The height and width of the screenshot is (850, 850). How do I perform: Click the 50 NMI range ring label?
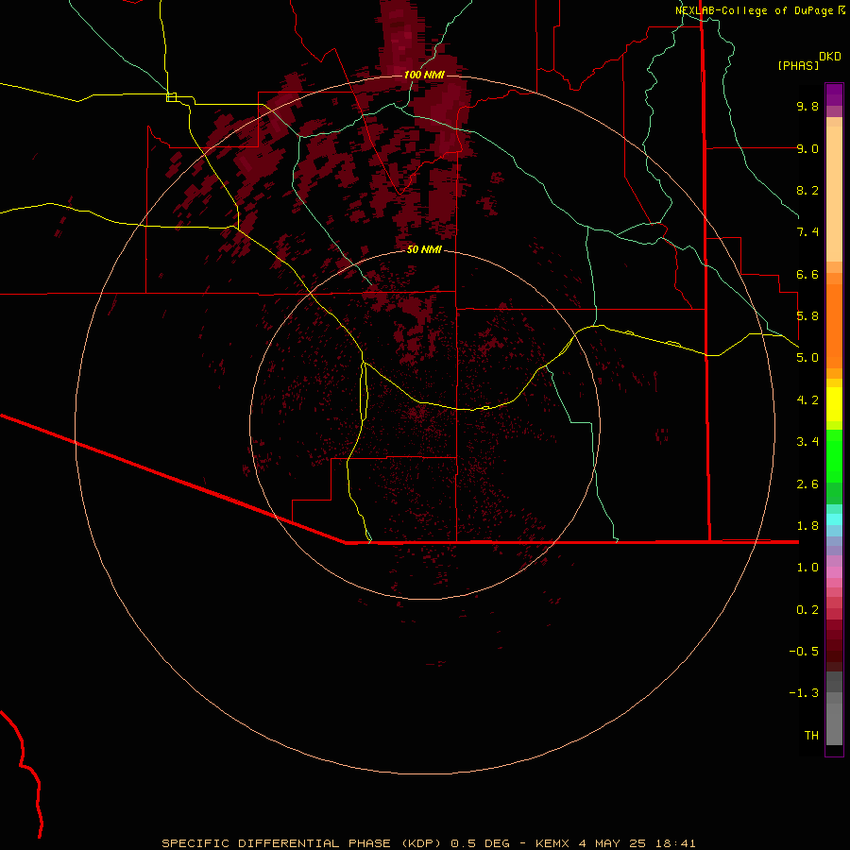click(424, 249)
